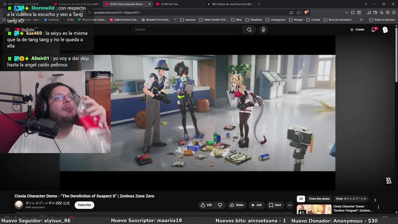Open the Twitter bookmark
The width and height of the screenshot is (398, 224).
(68, 20)
